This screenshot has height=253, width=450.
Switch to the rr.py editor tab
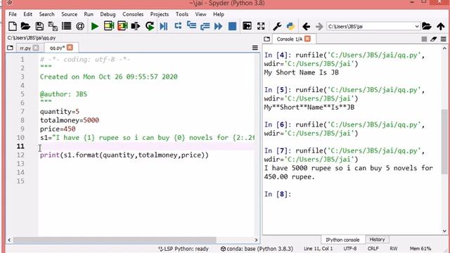25,48
